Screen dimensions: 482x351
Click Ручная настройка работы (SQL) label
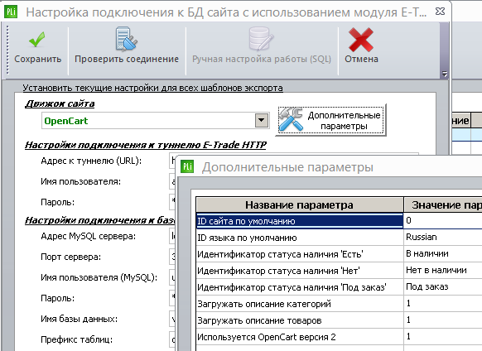coord(262,59)
